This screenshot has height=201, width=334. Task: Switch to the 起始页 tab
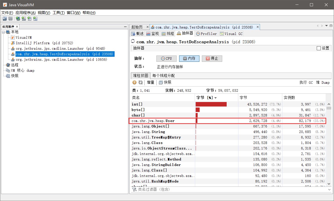(137, 27)
